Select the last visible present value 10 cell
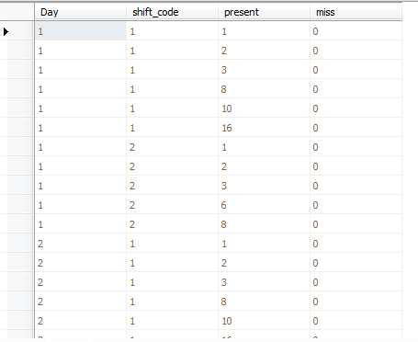418x342 pixels. tap(264, 321)
